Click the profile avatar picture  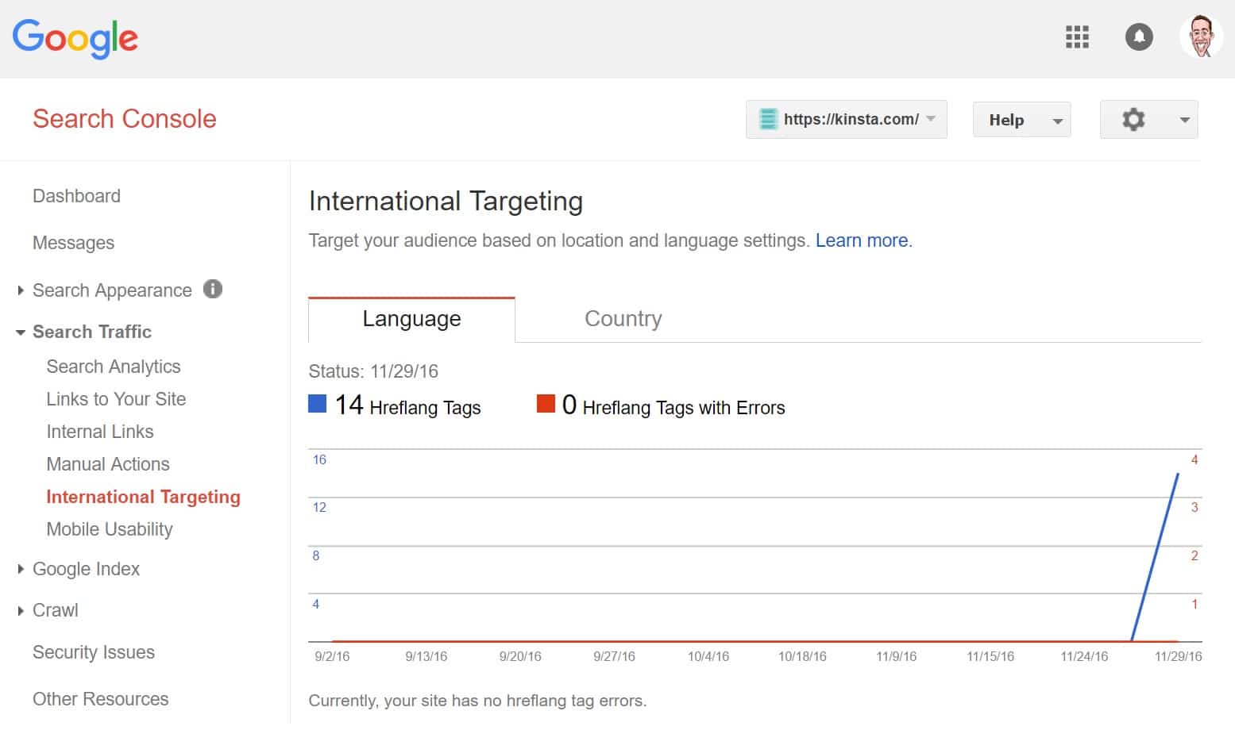(x=1200, y=36)
